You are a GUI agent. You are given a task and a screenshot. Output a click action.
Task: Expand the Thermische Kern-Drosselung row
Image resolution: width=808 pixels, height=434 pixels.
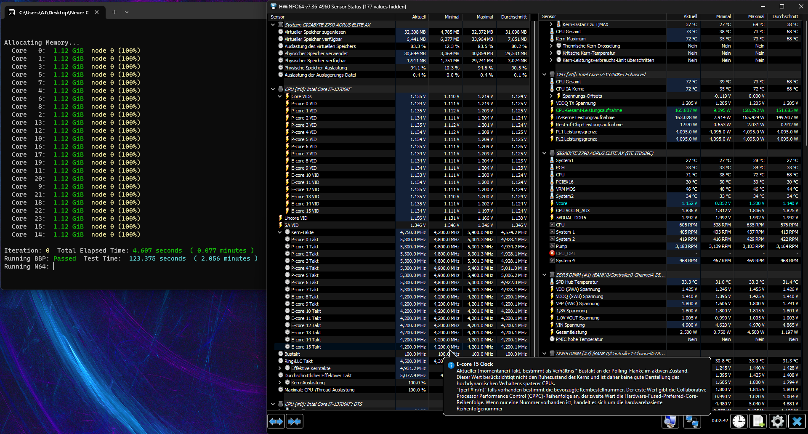551,46
